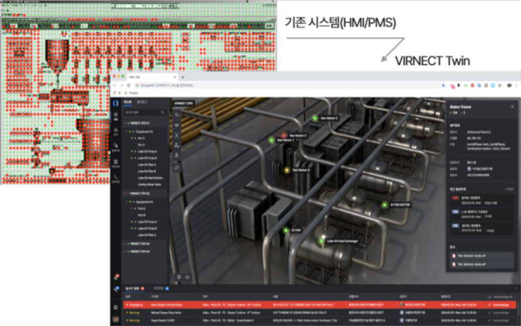Select Cooling Water Valve in asset tree

[150, 184]
